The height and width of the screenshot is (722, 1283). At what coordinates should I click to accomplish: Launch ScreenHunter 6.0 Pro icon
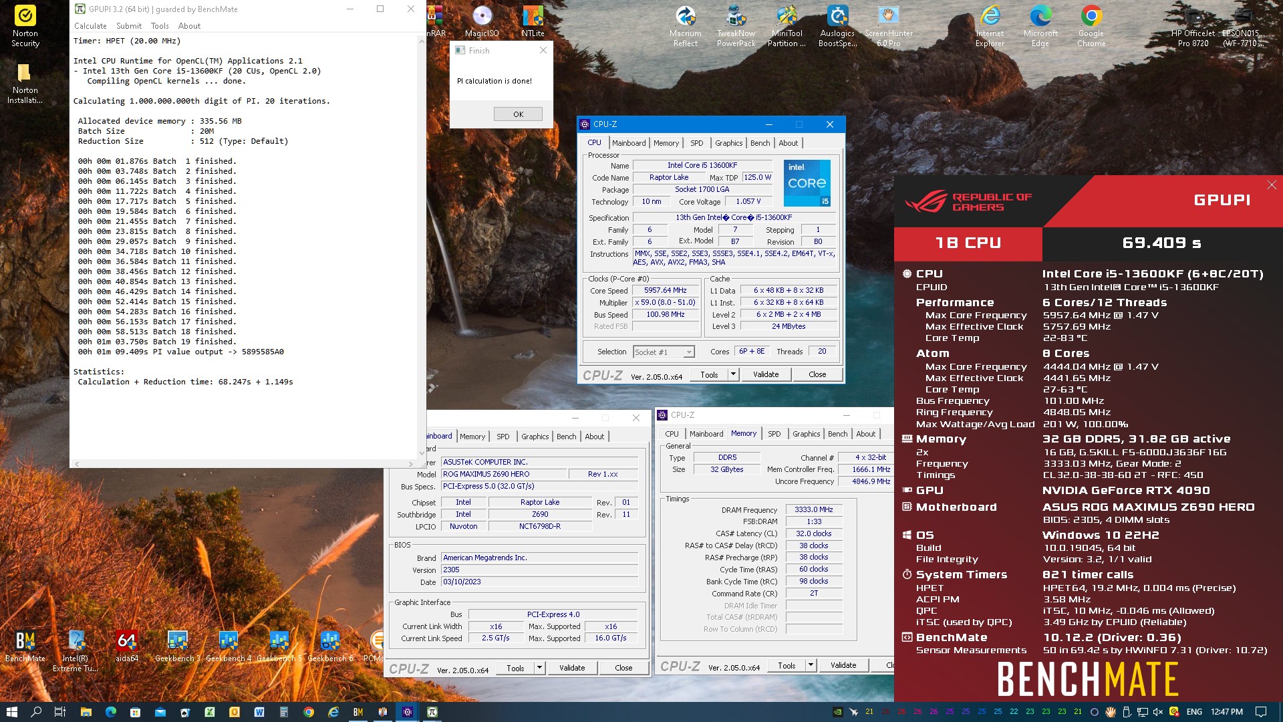(888, 27)
